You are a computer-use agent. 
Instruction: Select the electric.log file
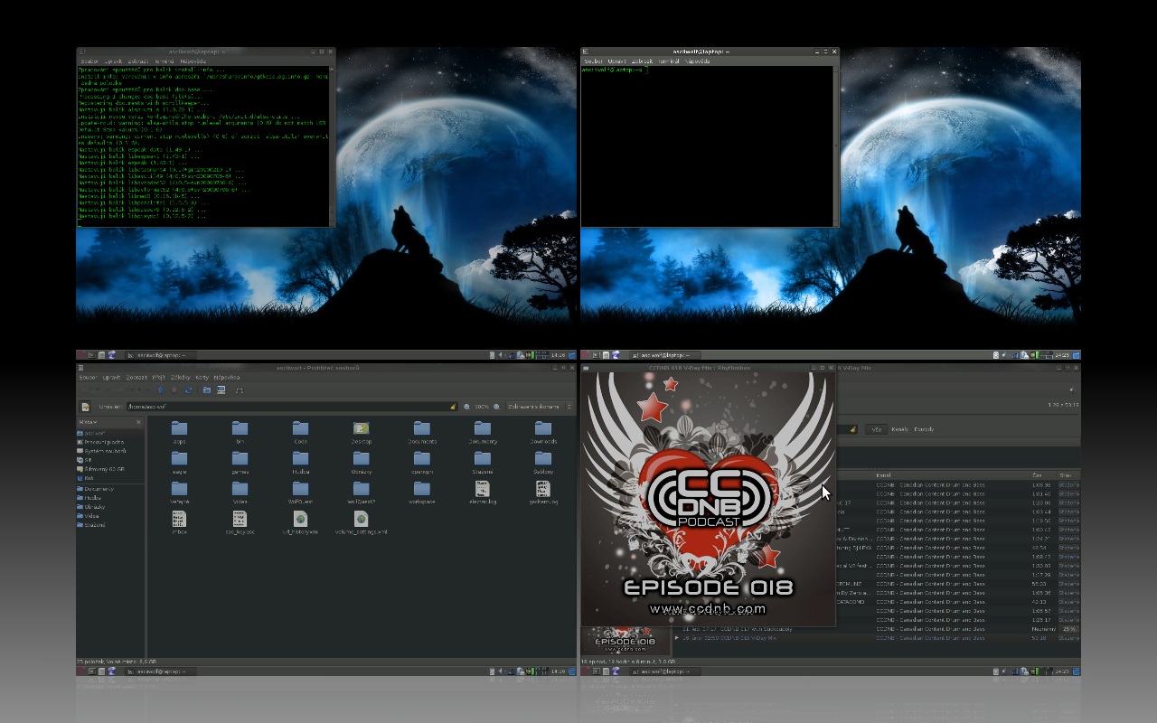coord(482,492)
